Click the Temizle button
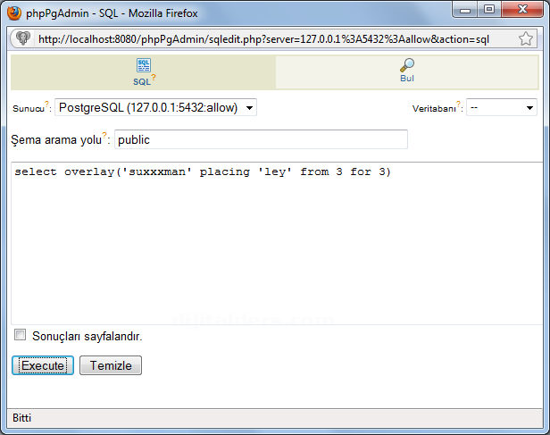550x435 pixels. (111, 365)
